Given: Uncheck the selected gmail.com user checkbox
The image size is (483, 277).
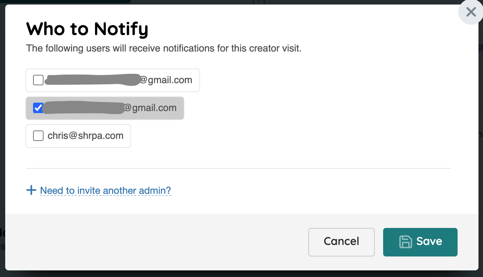Looking at the screenshot, I should click(x=38, y=108).
